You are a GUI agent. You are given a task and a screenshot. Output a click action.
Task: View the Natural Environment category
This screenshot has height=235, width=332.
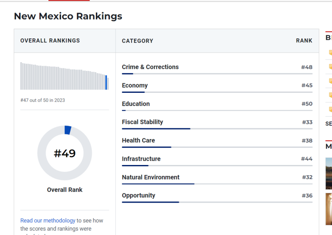pos(150,177)
